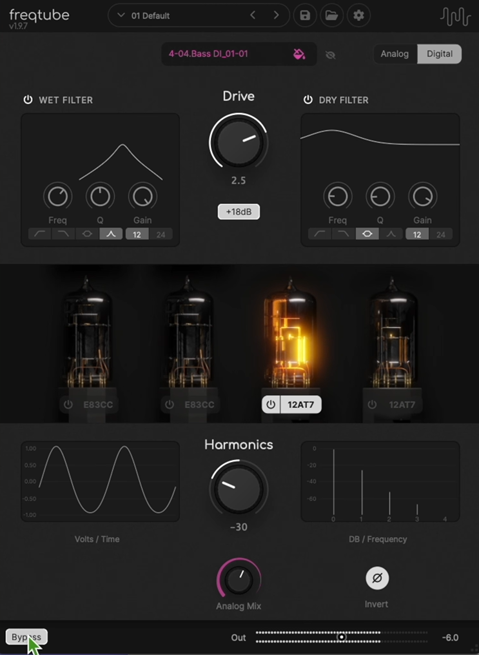Screen dimensions: 479x655
Task: Open first tube's E83CC type selector
Action: coord(97,405)
